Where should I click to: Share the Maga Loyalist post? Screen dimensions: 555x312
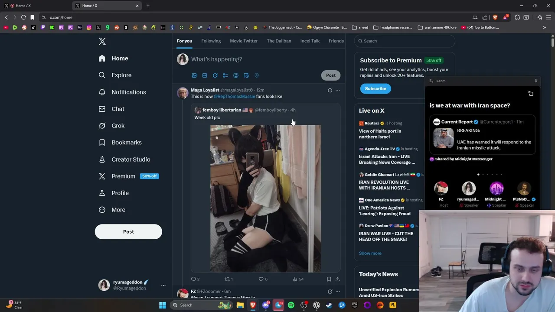(x=338, y=279)
